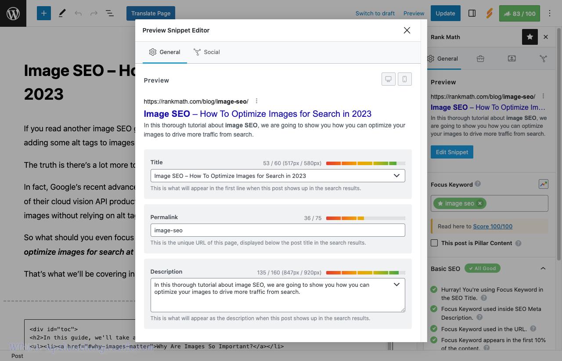Redo the editor change
This screenshot has height=361, width=562.
coord(94,13)
